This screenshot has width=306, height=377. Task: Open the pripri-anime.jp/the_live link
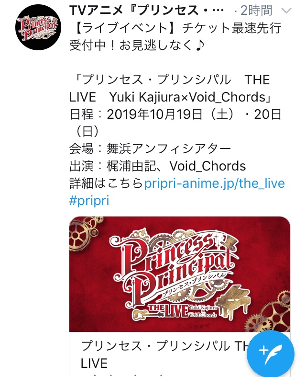[x=214, y=183]
